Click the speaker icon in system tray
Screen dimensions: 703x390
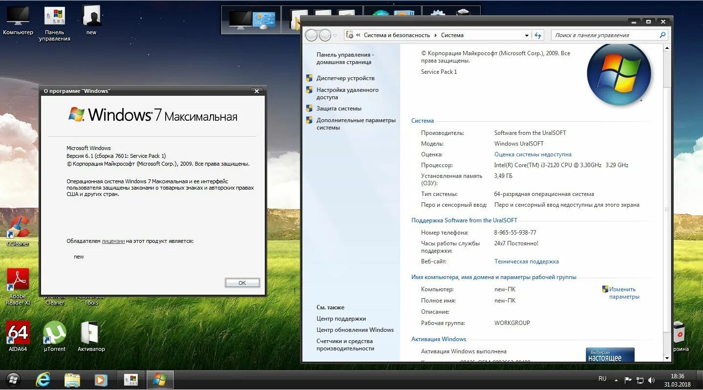point(652,379)
